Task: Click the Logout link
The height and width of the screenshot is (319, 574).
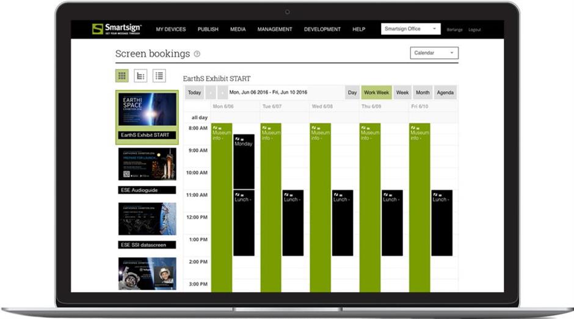Action: (474, 29)
